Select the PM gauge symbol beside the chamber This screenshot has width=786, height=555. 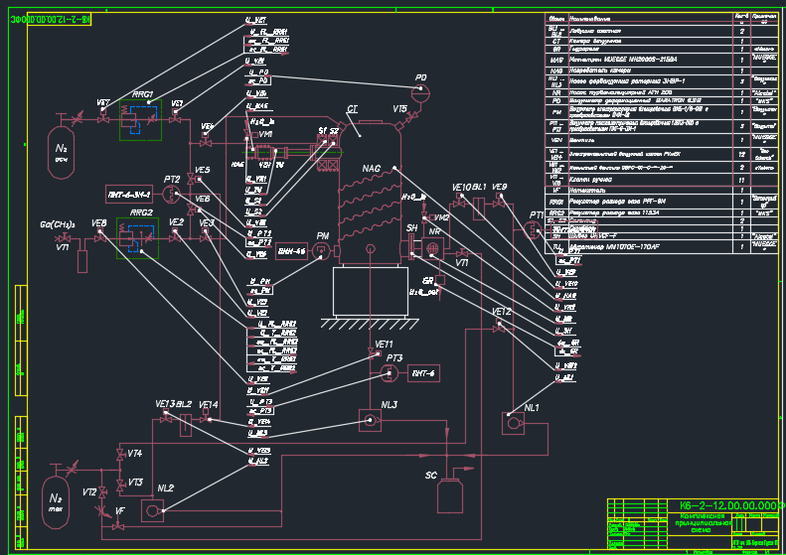321,250
